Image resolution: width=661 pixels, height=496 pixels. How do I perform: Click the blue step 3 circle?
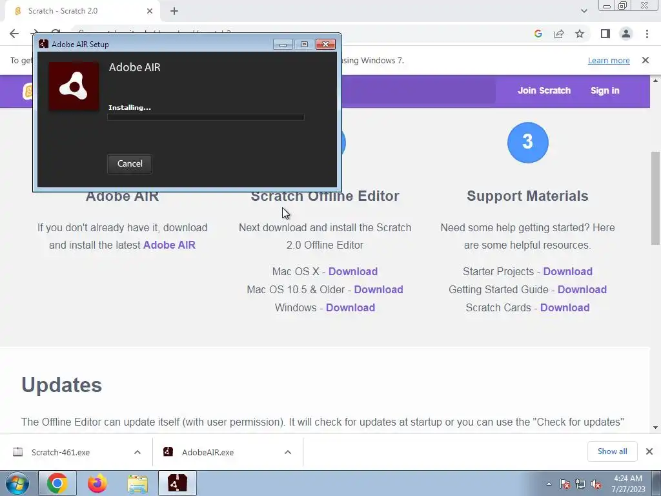pyautogui.click(x=528, y=143)
